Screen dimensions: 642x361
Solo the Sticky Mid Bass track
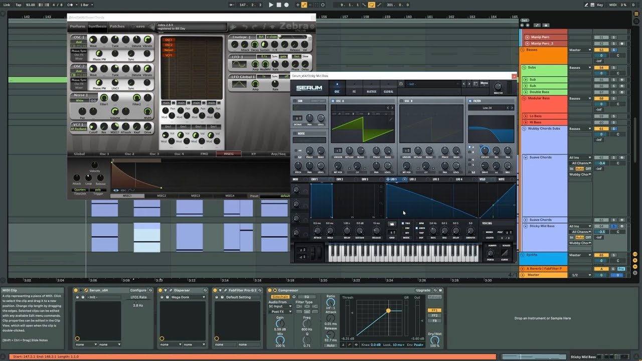[x=613, y=227]
